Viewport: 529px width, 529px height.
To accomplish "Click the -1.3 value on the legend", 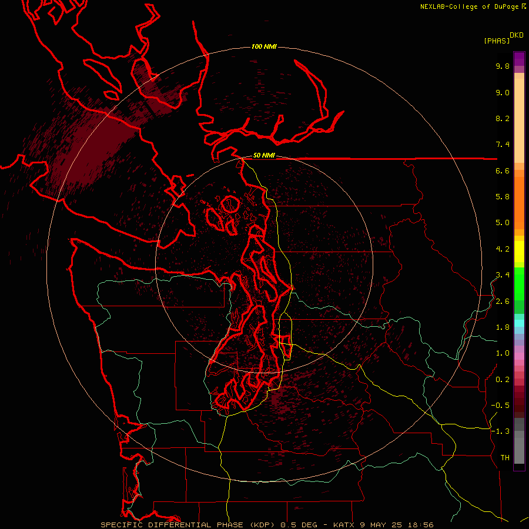I will 500,431.
